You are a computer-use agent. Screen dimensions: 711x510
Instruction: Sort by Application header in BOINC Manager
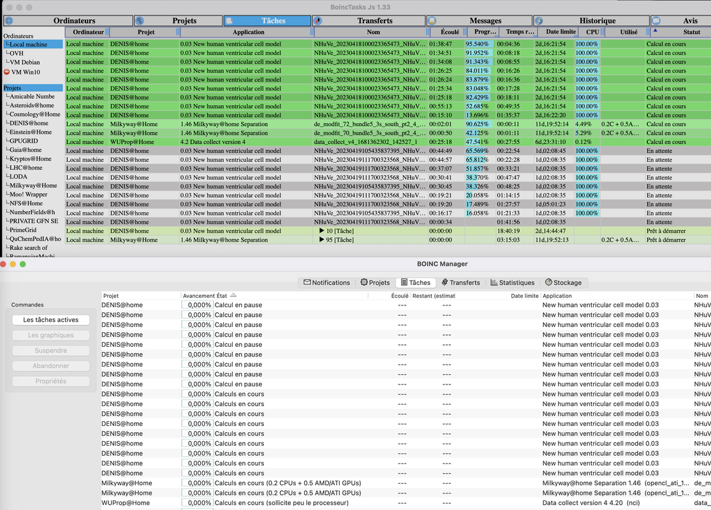pyautogui.click(x=557, y=296)
